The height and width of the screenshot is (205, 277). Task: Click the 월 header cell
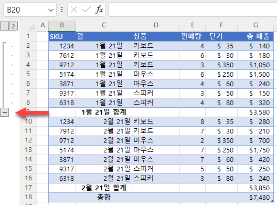coord(104,37)
